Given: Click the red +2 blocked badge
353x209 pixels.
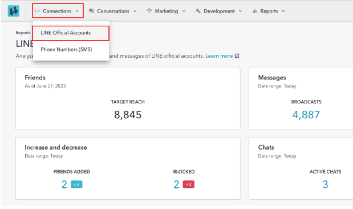Looking at the screenshot, I should 189,184.
